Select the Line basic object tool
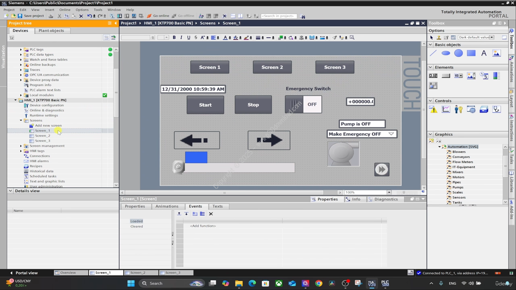This screenshot has height=290, width=516. pos(433,53)
